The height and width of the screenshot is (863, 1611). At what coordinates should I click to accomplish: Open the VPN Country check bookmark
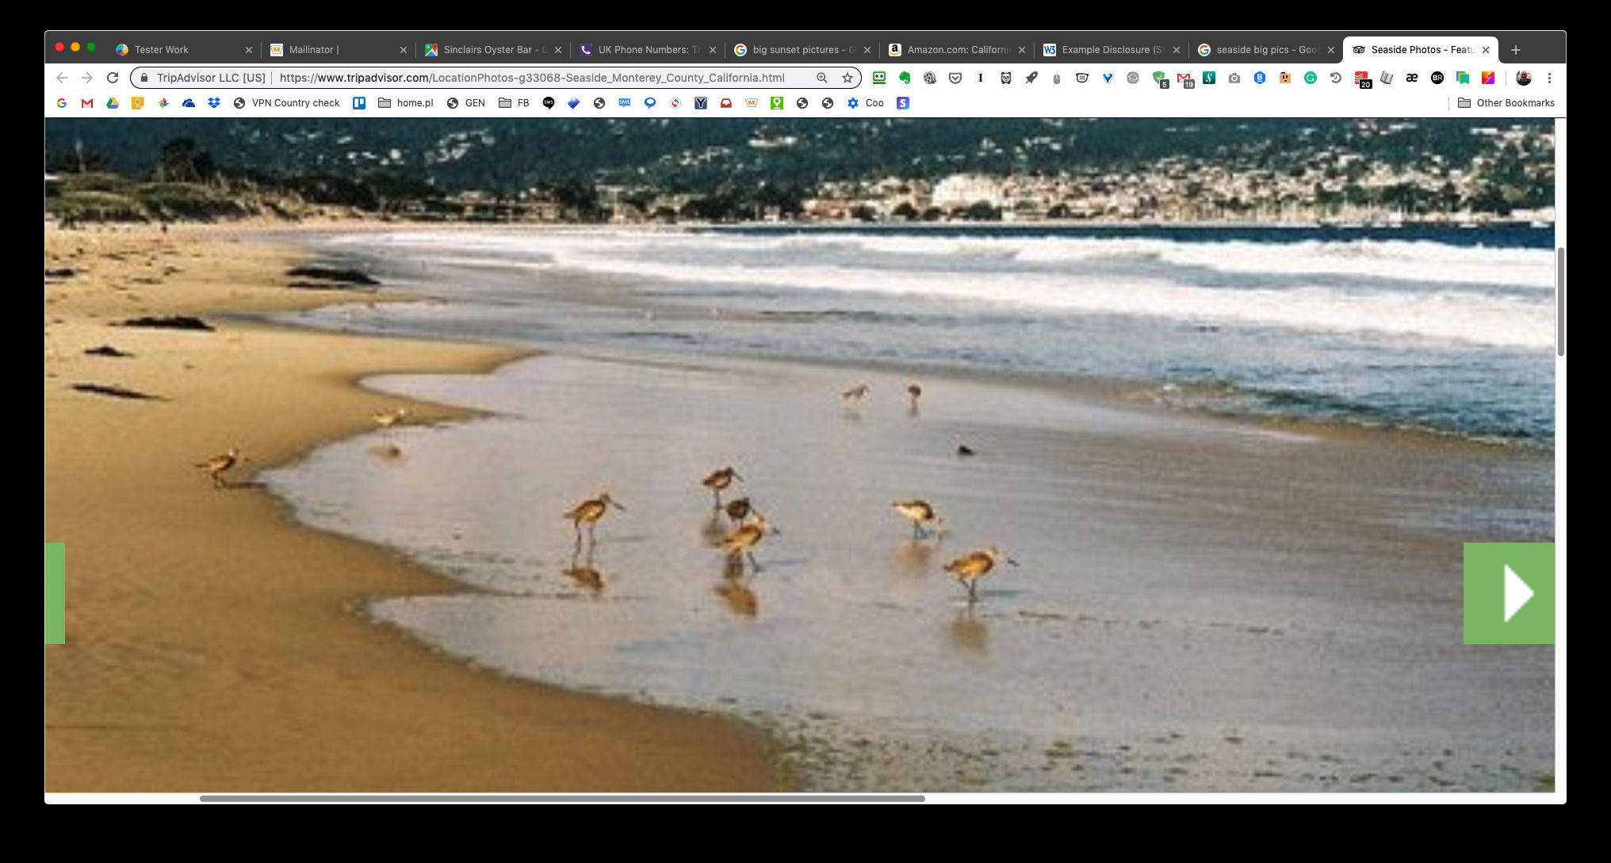point(286,103)
